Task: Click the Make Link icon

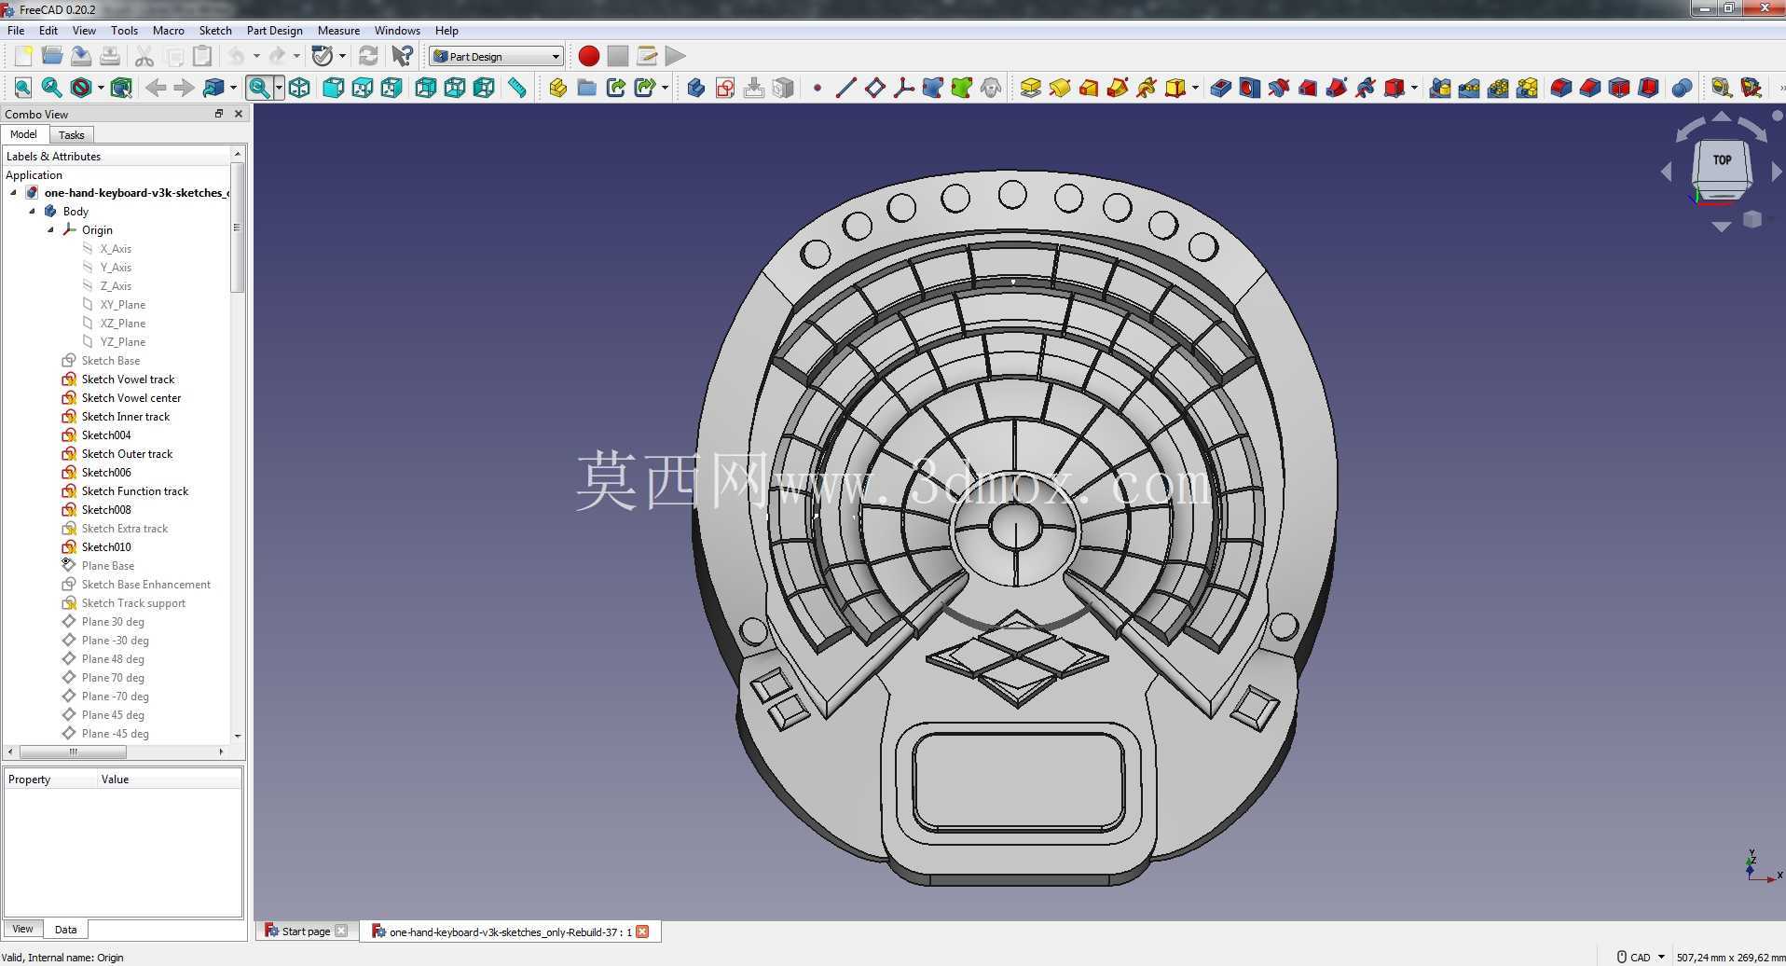Action: tap(615, 88)
